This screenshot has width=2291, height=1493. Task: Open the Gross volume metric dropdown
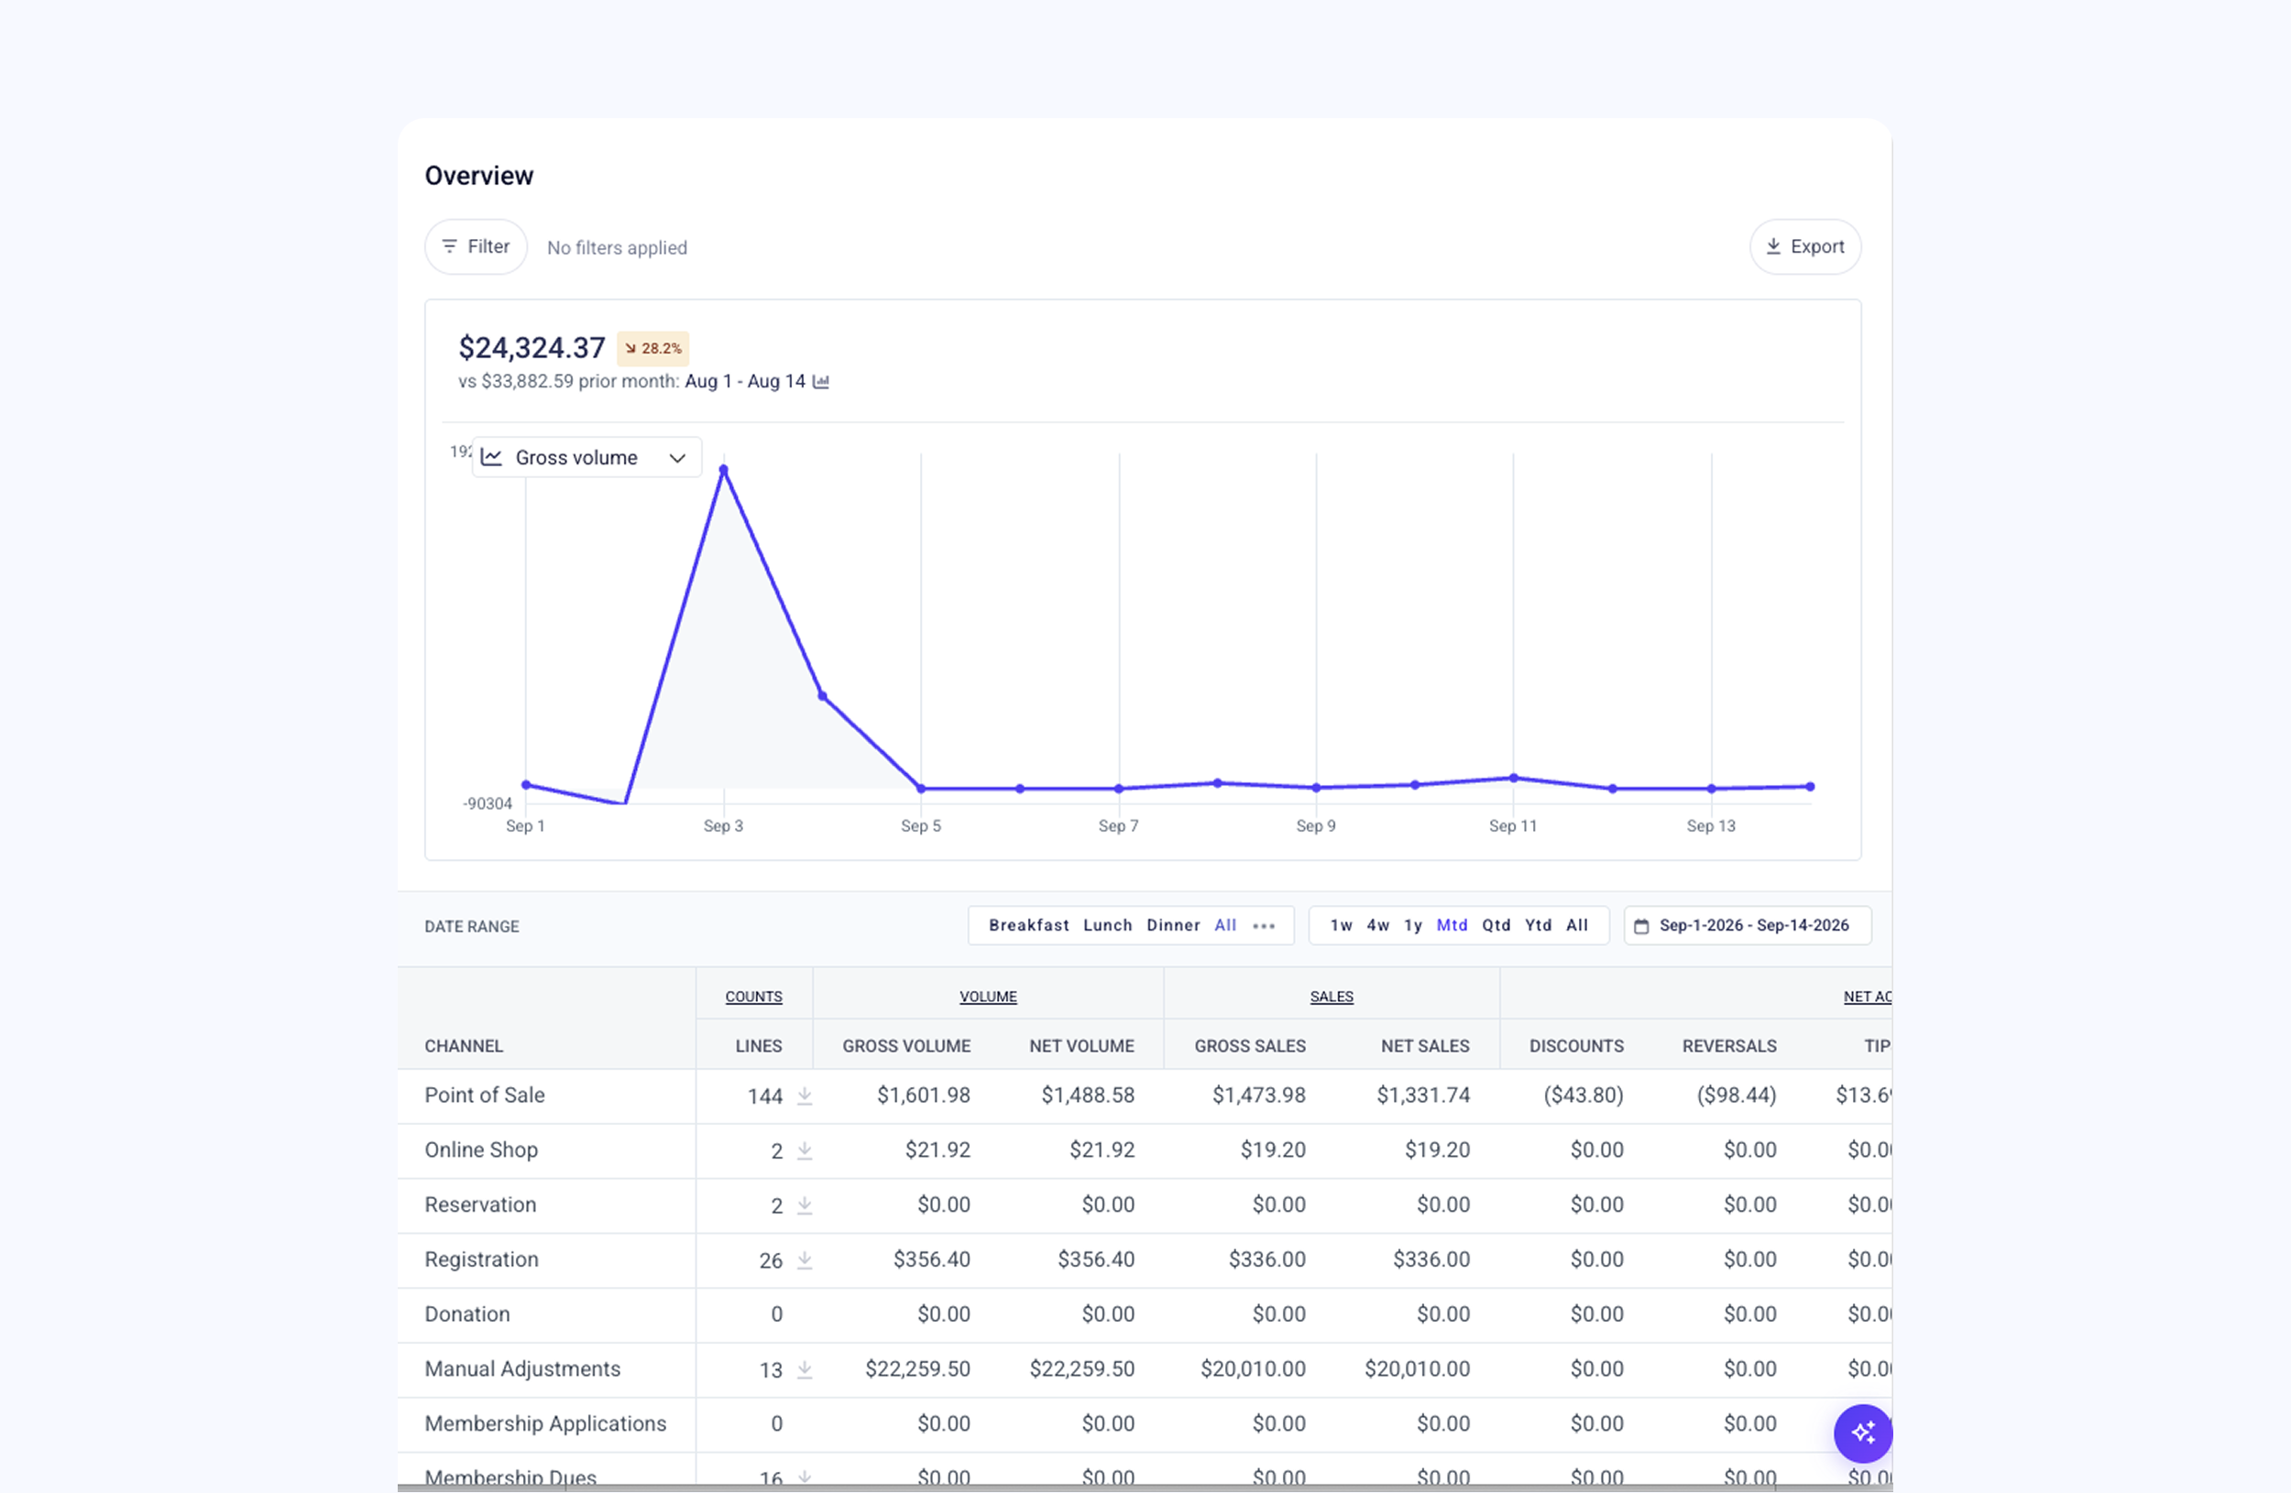(x=586, y=458)
